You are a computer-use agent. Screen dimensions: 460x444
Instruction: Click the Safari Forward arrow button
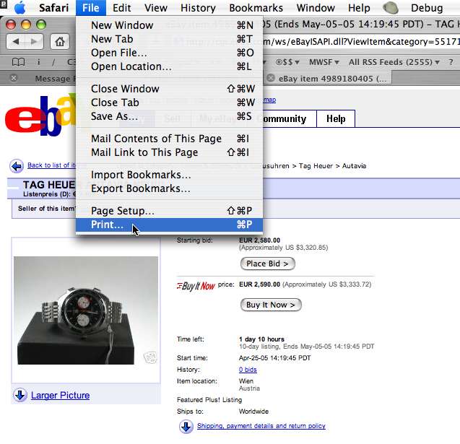(x=35, y=42)
